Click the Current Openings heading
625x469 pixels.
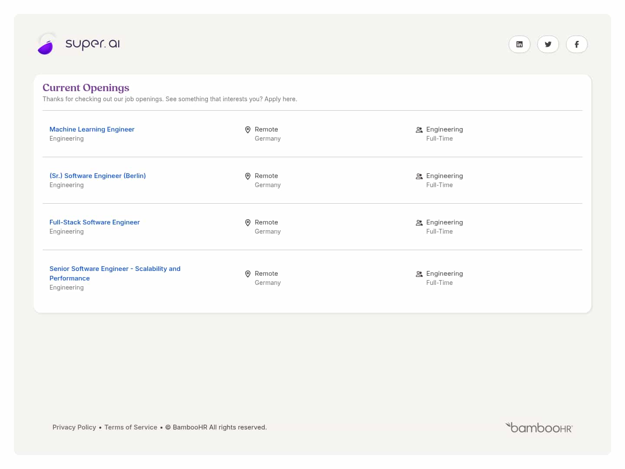click(x=86, y=88)
